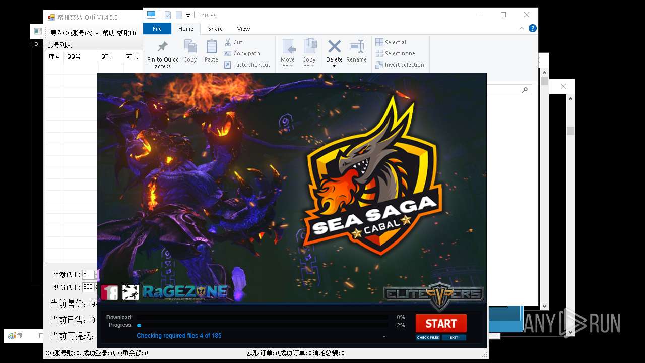This screenshot has height=363, width=645.
Task: Click Select all in Explorer ribbon
Action: coord(392,42)
